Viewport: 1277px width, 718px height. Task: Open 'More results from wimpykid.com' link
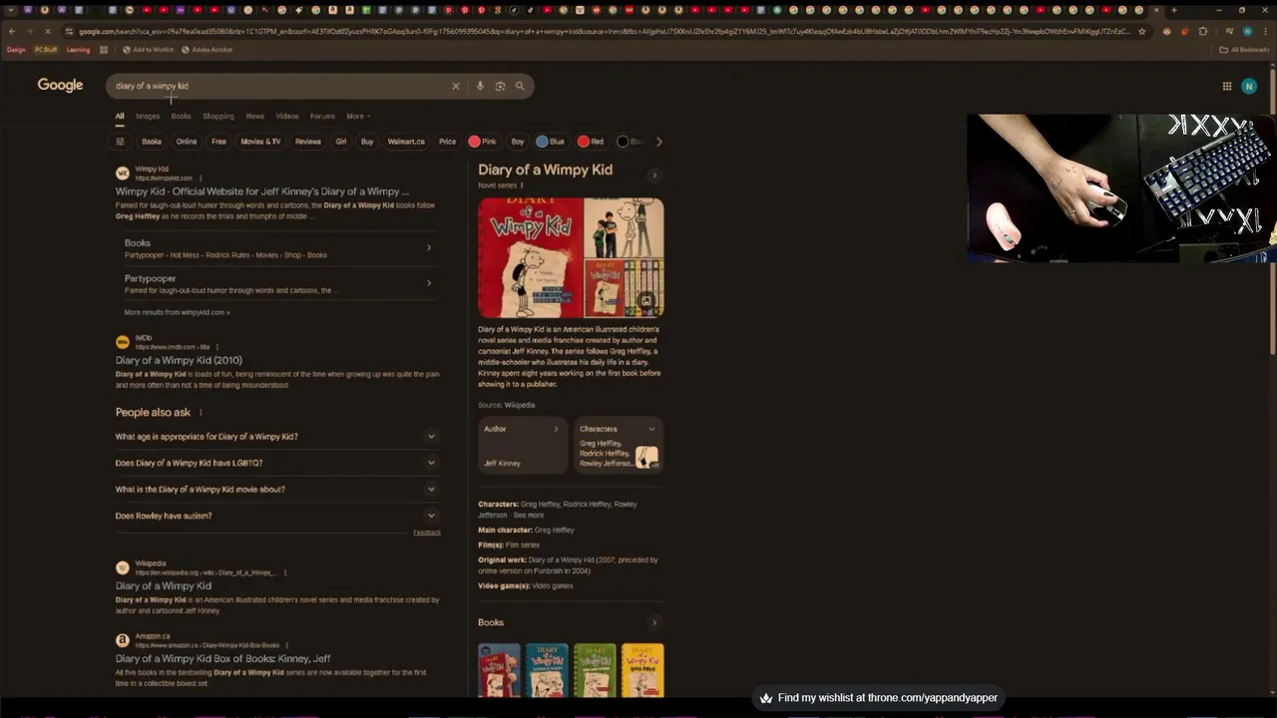coord(177,312)
